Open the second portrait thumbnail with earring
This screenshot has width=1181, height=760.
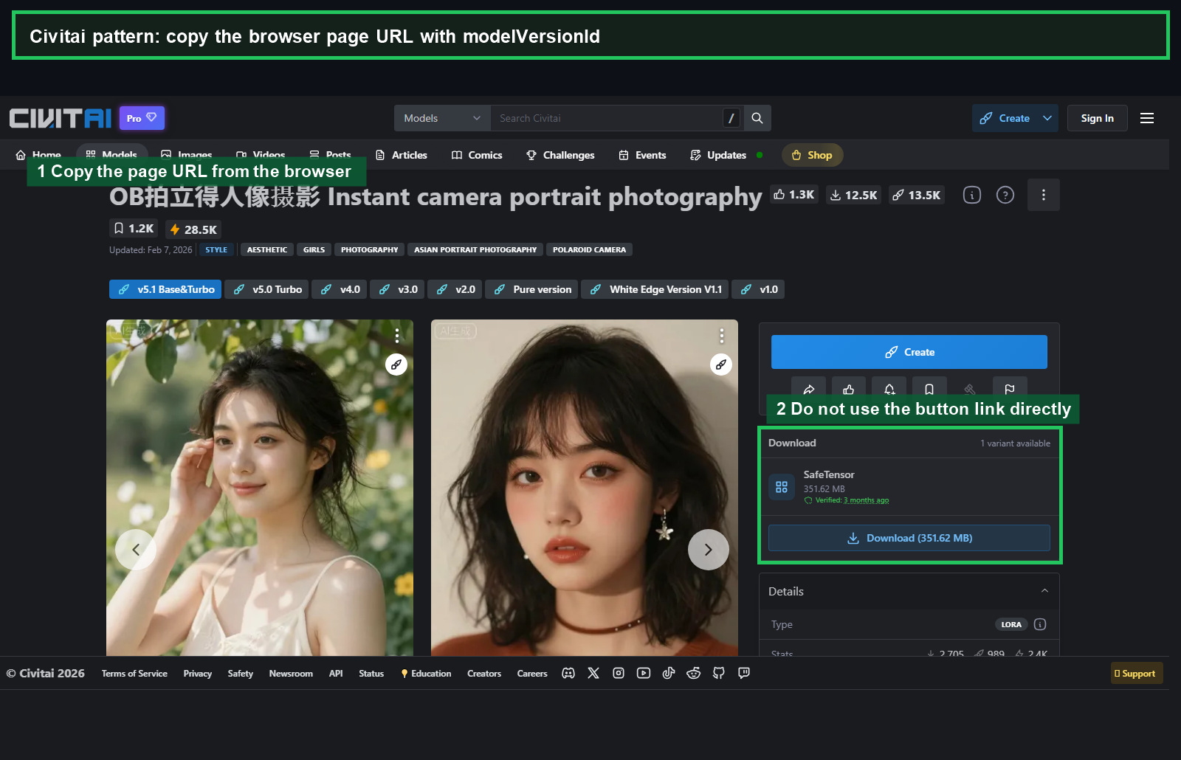coord(585,488)
